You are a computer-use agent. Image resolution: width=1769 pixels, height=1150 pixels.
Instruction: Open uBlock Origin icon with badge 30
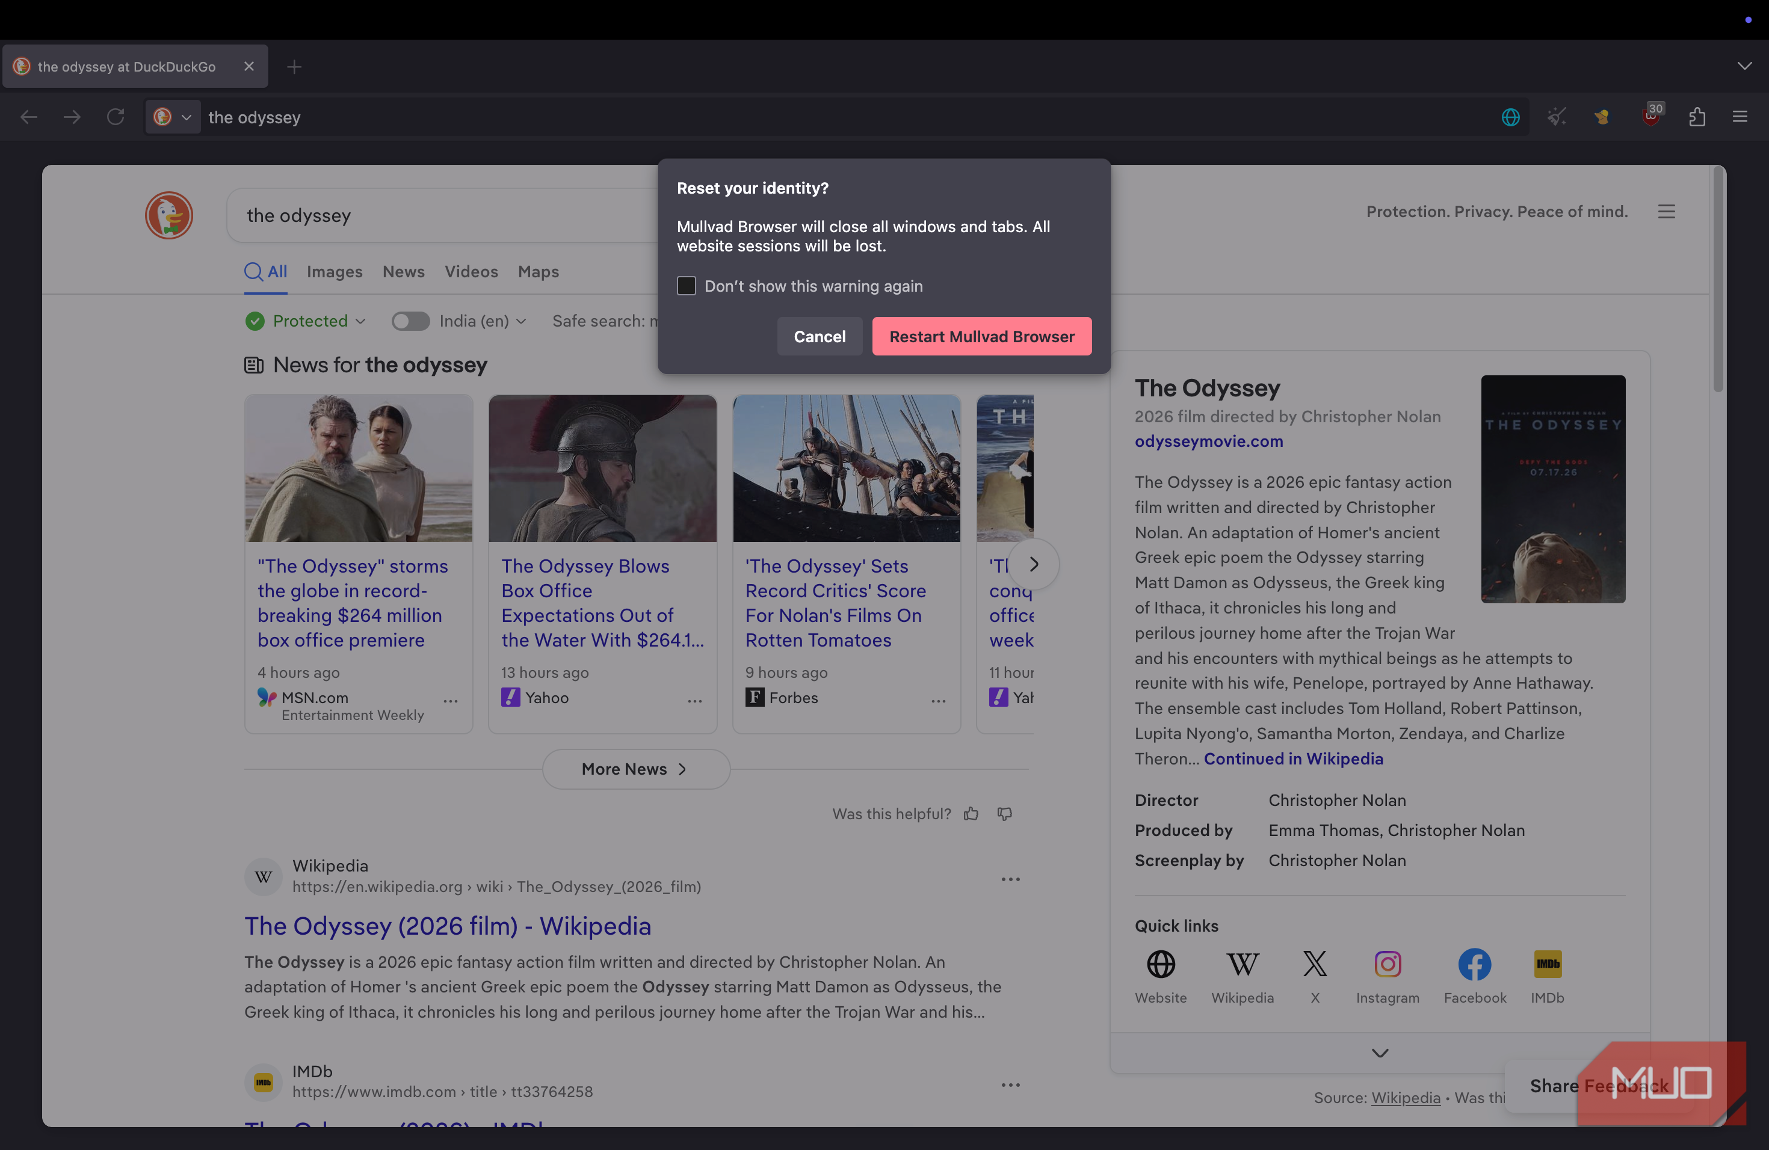coord(1652,116)
